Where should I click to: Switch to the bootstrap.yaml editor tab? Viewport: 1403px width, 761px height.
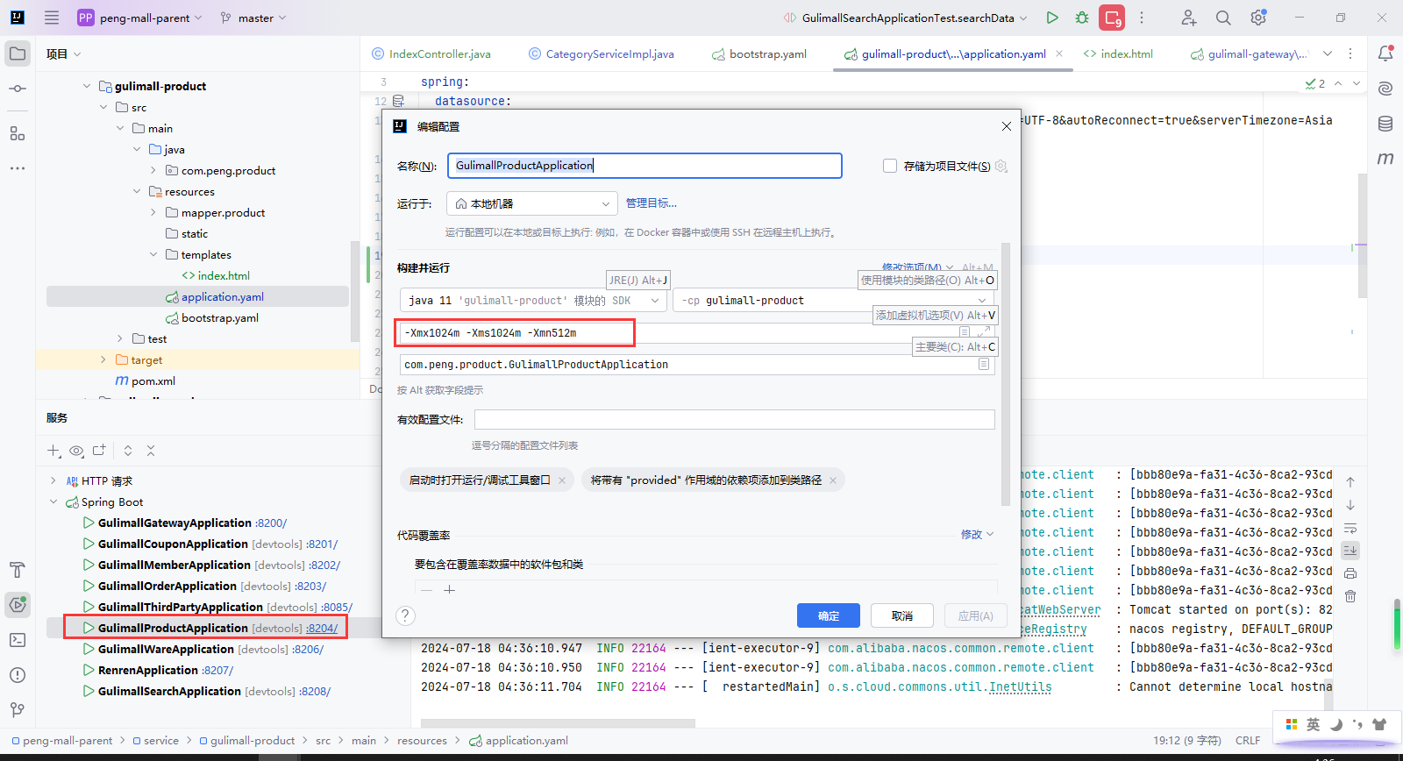point(759,53)
